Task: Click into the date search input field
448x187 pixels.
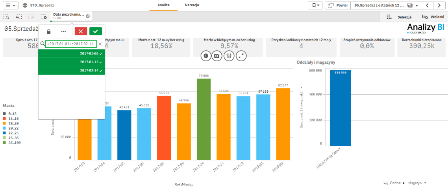Action: [71, 44]
